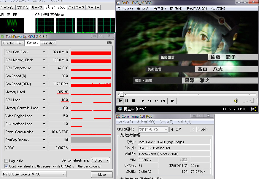Open the 表示(V) menu in DVD player
259x179 pixels.
tap(143, 9)
